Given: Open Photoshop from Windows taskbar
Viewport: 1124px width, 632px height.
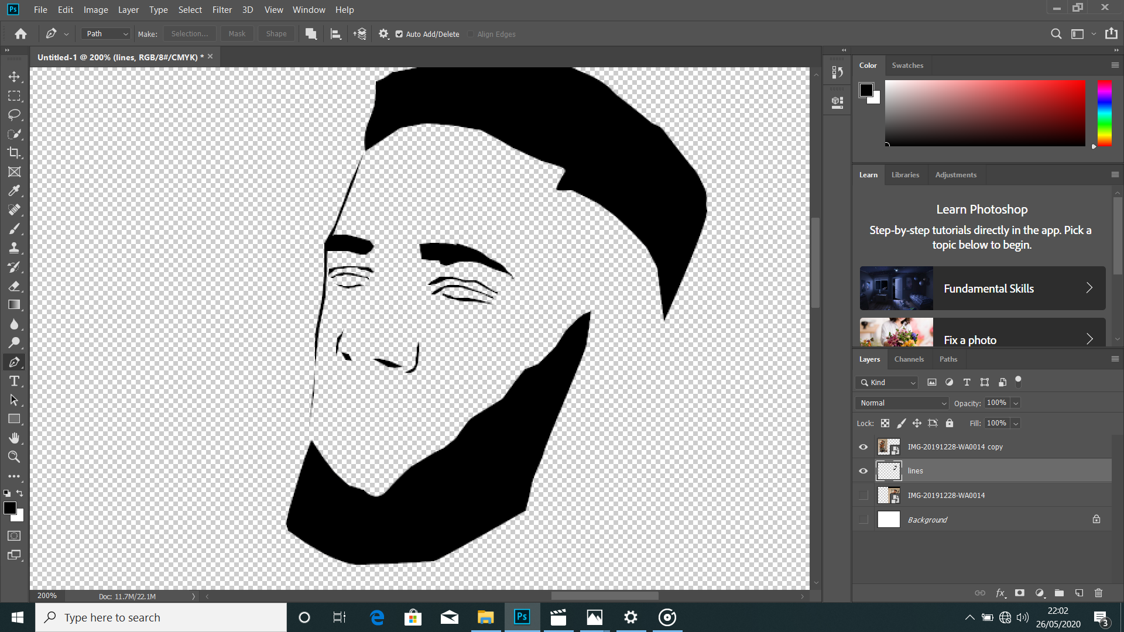Looking at the screenshot, I should [x=522, y=617].
